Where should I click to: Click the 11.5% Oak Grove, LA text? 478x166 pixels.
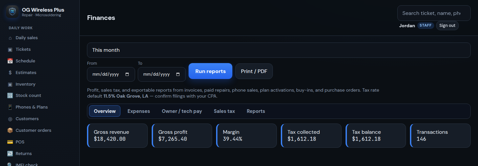pyautogui.click(x=126, y=96)
